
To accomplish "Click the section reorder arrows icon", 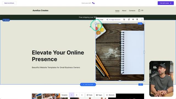I will [x=141, y=84].
